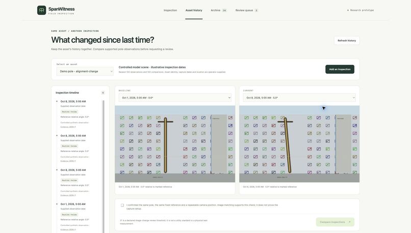Open the Select an asset dropdown
The width and height of the screenshot is (411, 233).
(85, 71)
